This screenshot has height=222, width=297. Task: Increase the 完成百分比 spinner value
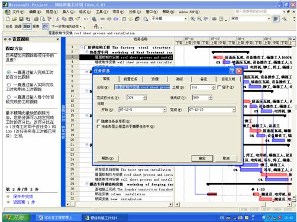(x=145, y=96)
